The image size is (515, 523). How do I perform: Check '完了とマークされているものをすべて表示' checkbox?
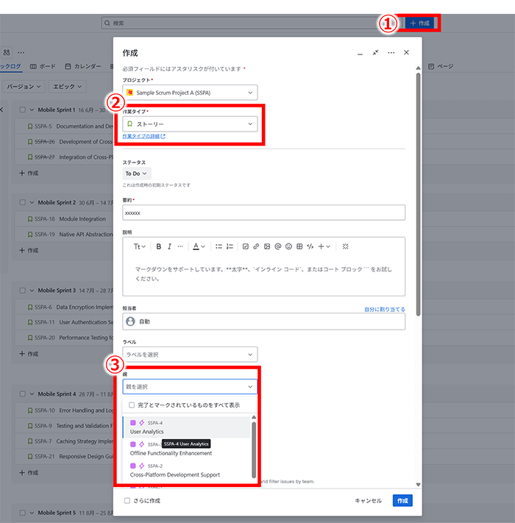(x=132, y=405)
